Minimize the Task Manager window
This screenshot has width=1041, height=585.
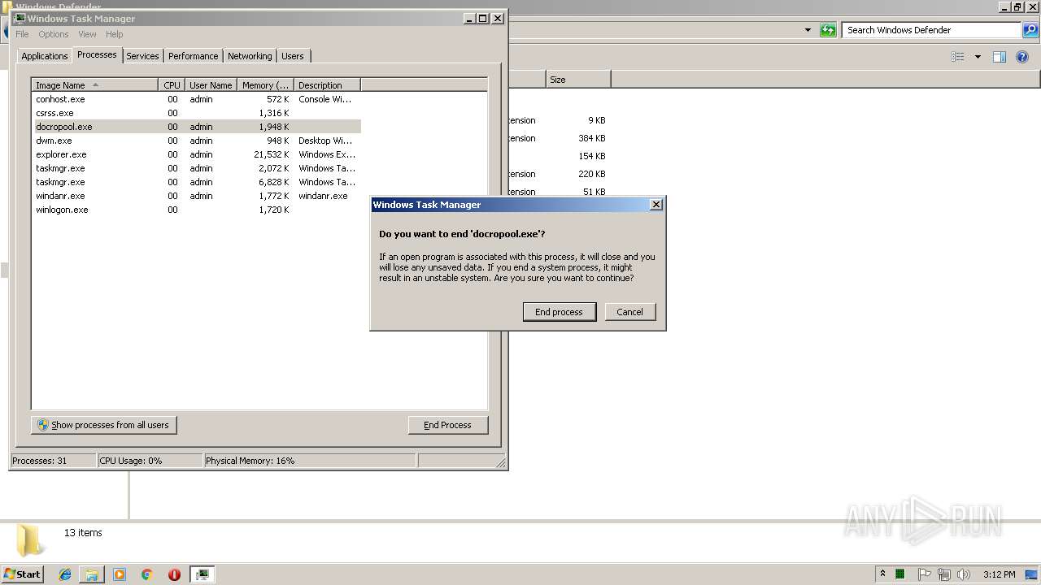point(470,18)
